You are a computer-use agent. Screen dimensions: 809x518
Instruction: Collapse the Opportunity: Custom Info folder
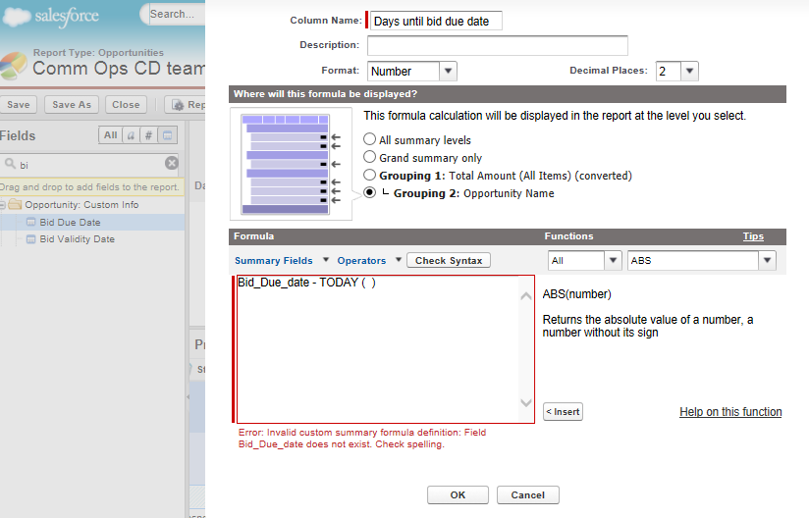pos(3,205)
